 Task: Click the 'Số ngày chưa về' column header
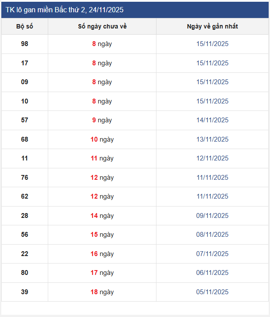pyautogui.click(x=102, y=26)
